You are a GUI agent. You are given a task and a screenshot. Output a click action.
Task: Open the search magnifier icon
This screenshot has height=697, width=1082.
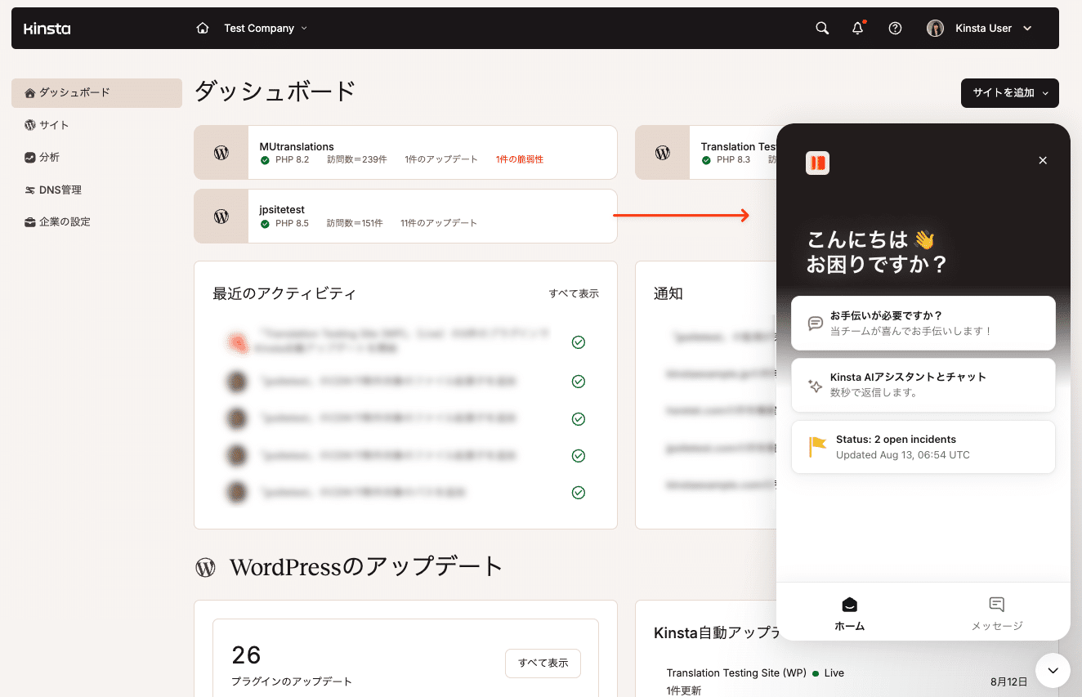click(822, 28)
